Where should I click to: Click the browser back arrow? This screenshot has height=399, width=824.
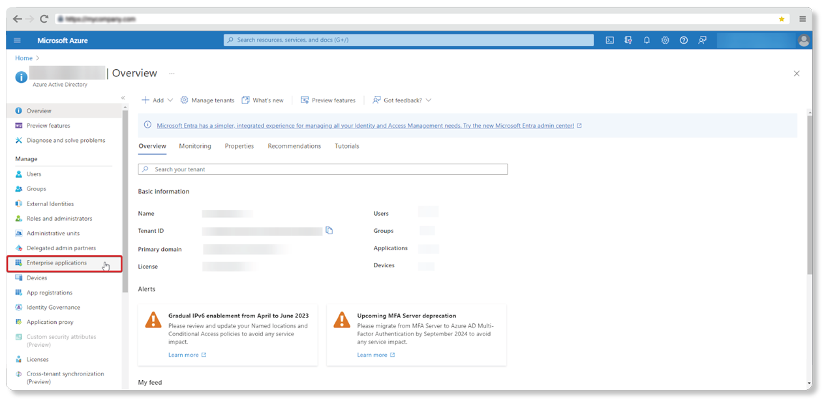coord(18,19)
